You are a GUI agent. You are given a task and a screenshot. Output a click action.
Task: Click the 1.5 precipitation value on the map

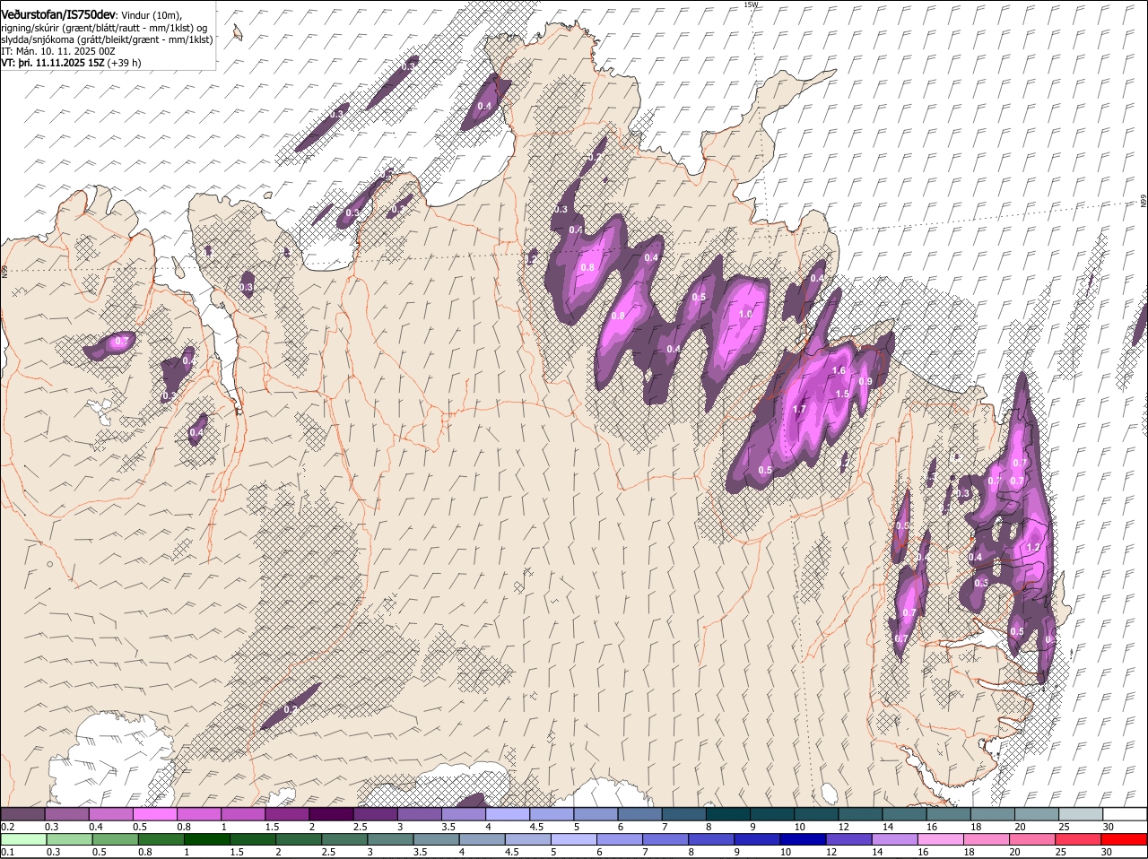[842, 395]
